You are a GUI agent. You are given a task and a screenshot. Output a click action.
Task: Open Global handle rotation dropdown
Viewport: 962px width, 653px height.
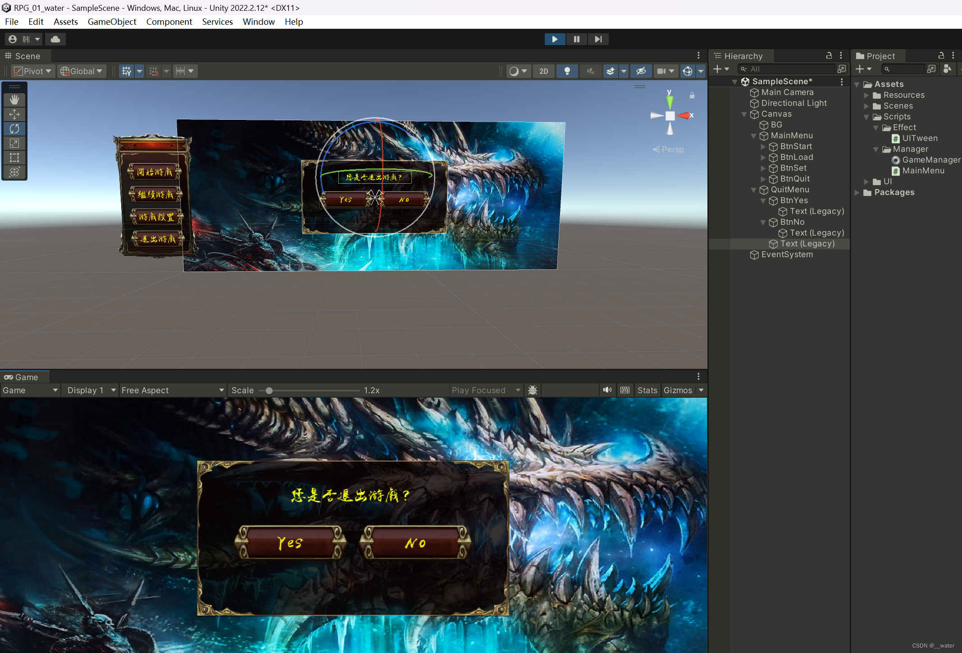(x=81, y=71)
